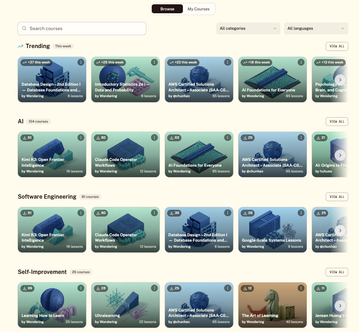Viewport: 359px width, 332px height.
Task: Click the '104 courses' count label
Action: pos(38,122)
